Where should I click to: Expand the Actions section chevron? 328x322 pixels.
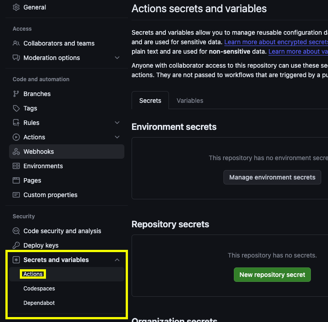click(x=117, y=137)
